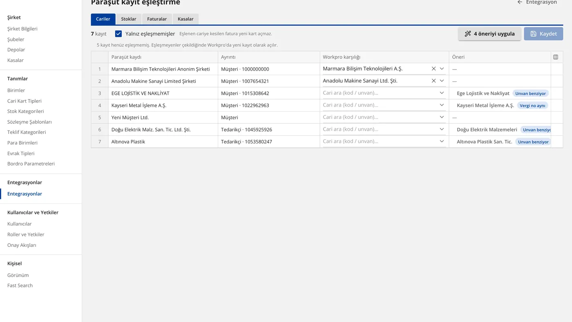
Task: Switch to the Cariler tab
Action: pos(103,19)
